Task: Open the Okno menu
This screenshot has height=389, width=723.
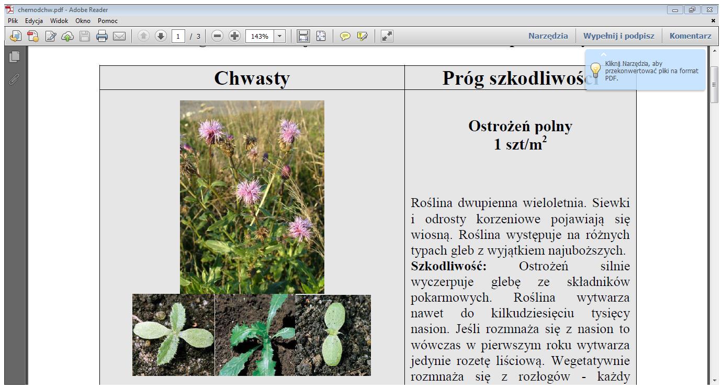Action: tap(83, 21)
